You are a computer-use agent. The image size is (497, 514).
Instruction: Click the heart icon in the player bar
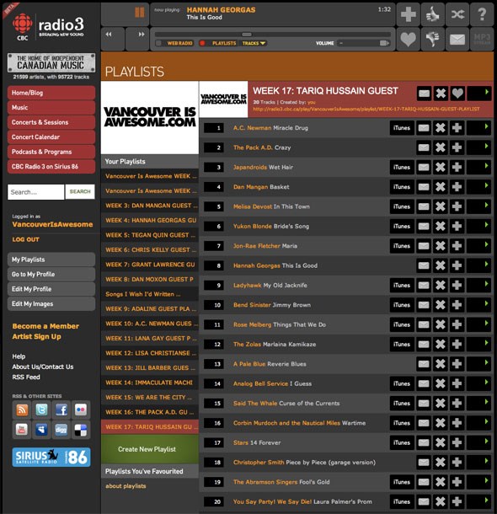(409, 39)
